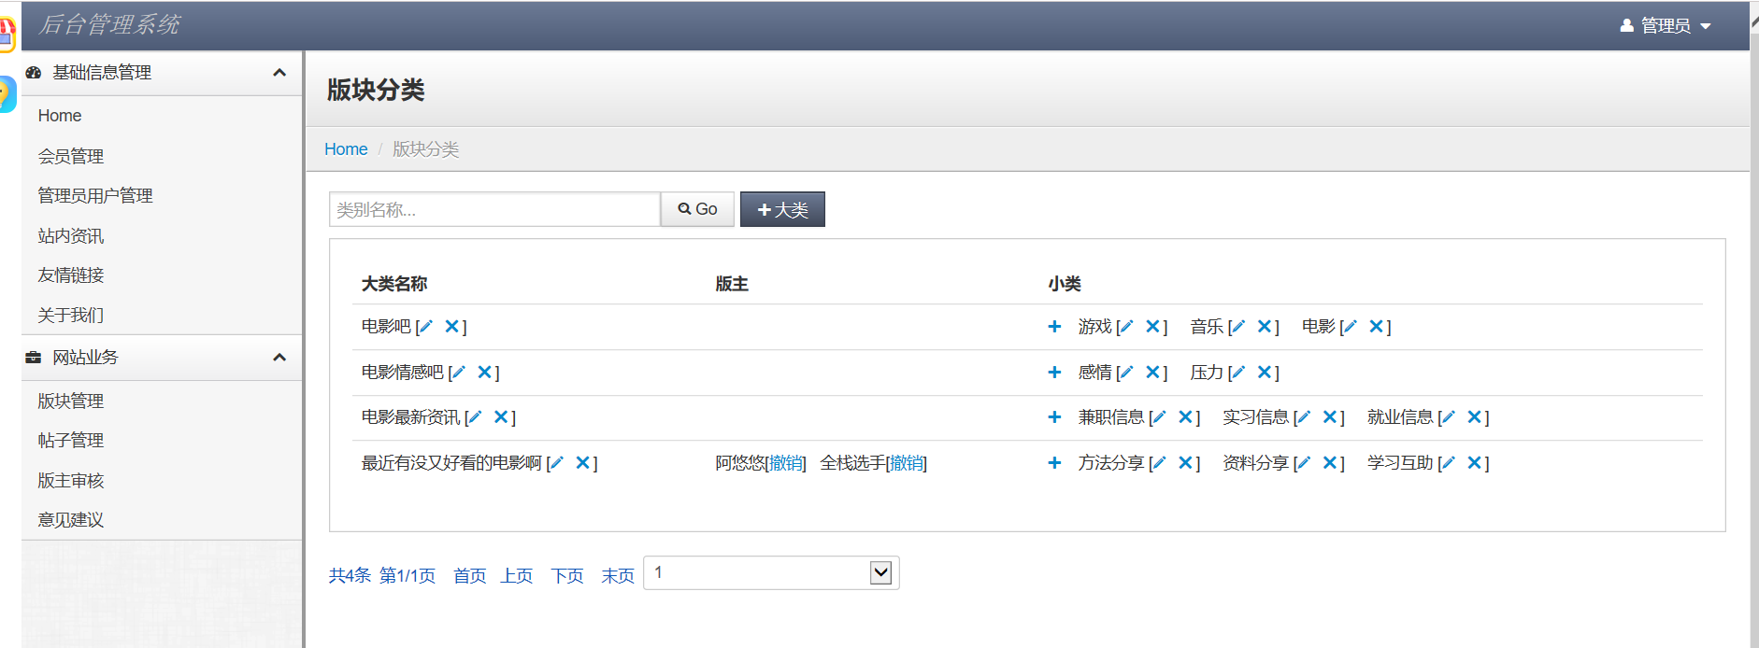1759x648 pixels.
Task: Edit the 电影吧 category with pencil icon
Action: 425,327
